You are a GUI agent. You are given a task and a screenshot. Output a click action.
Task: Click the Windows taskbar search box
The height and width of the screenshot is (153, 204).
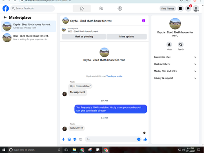[35, 150]
